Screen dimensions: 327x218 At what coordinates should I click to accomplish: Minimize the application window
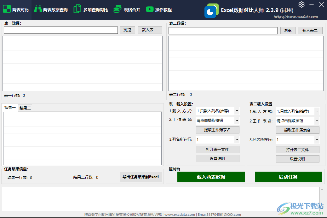(x=312, y=4)
